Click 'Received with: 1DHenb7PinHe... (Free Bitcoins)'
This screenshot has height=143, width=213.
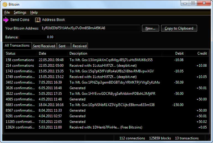click(x=106, y=127)
